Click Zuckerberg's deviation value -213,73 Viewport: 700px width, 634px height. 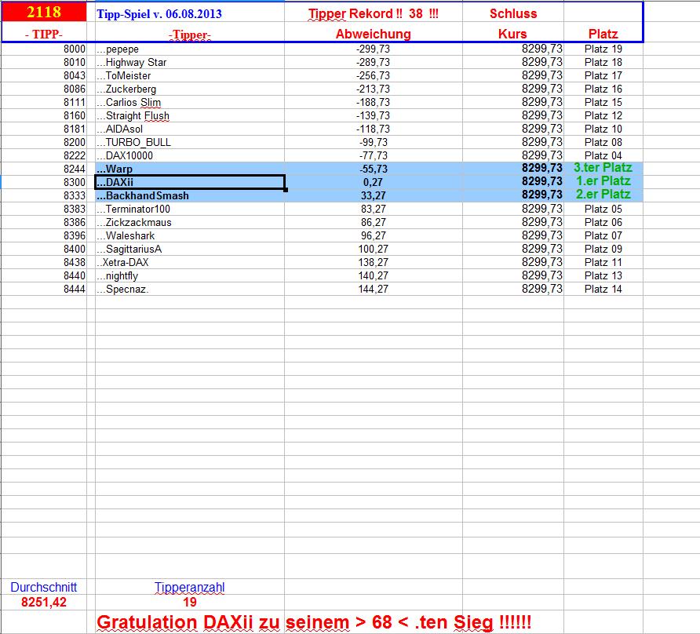click(x=373, y=89)
